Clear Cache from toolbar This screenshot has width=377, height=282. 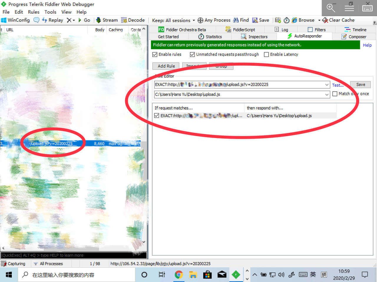(338, 20)
